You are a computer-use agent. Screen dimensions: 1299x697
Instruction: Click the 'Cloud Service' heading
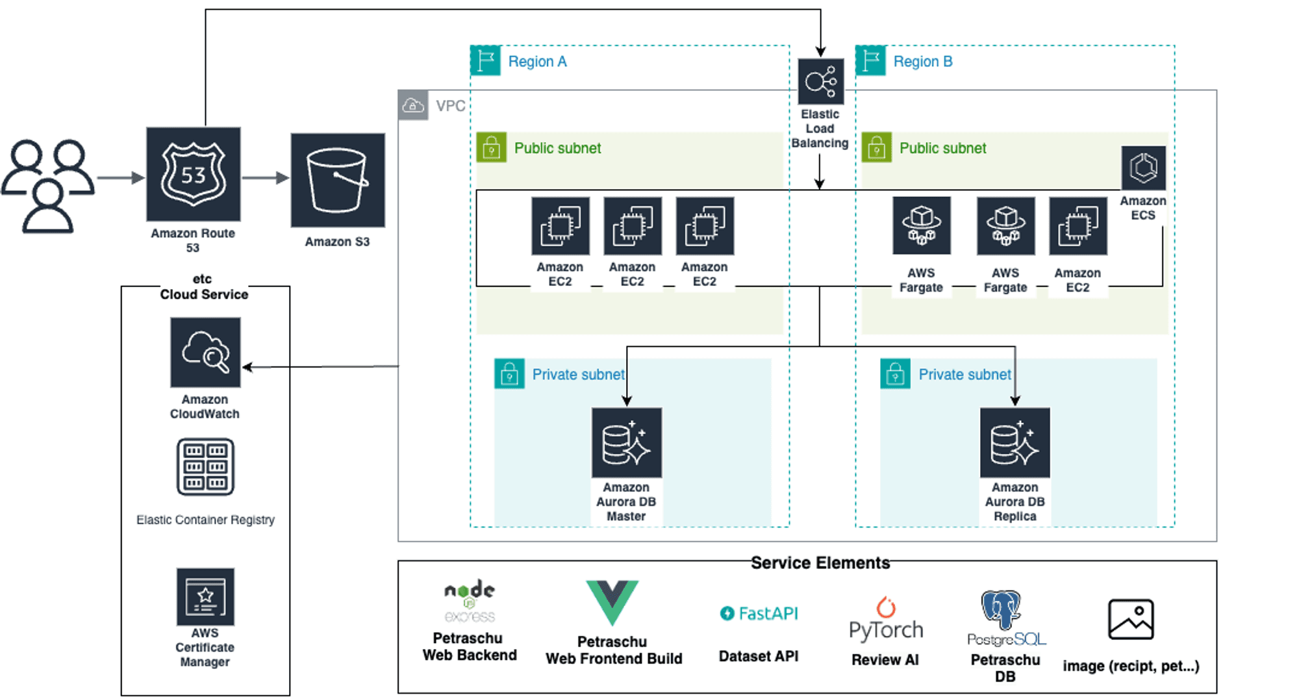point(204,294)
